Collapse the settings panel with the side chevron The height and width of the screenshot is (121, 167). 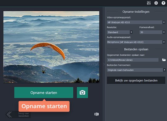point(104,64)
